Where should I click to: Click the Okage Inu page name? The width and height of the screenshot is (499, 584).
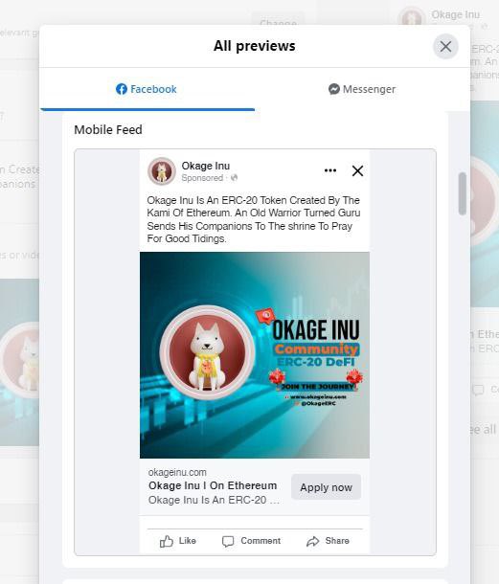tap(206, 166)
